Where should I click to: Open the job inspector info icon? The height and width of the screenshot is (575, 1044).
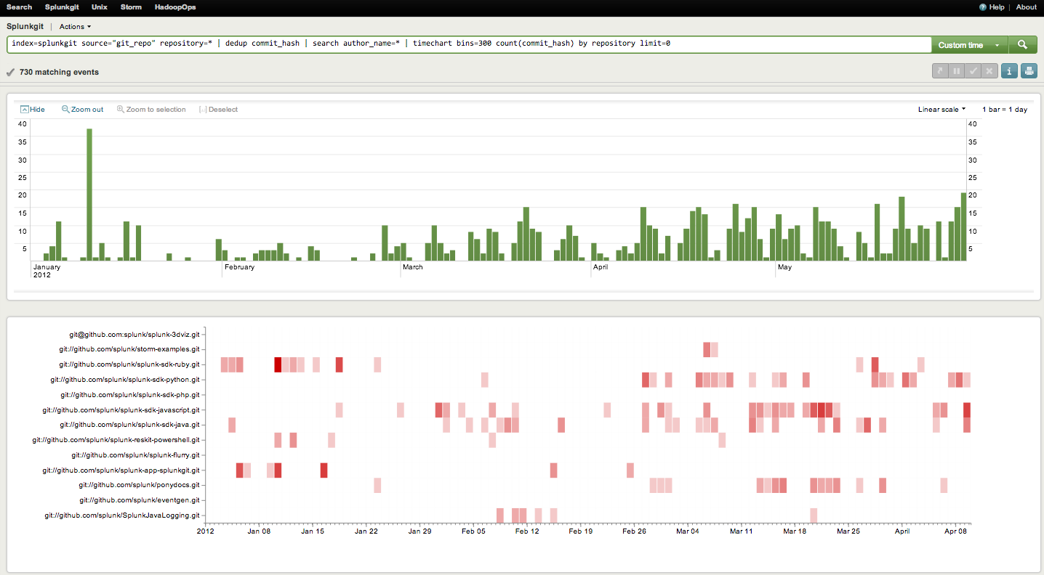coord(1009,70)
